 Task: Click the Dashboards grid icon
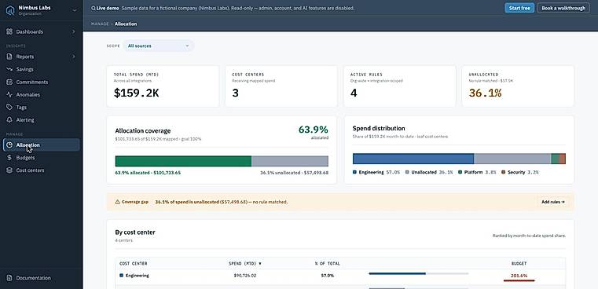point(9,31)
